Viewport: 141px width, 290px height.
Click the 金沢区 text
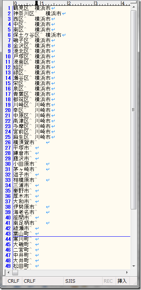[21, 46]
